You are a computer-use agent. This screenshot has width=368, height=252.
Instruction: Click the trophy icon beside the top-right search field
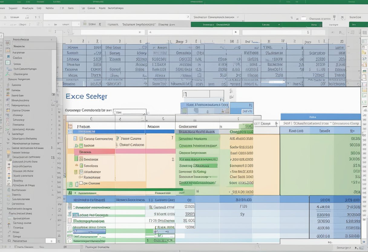coord(334,18)
